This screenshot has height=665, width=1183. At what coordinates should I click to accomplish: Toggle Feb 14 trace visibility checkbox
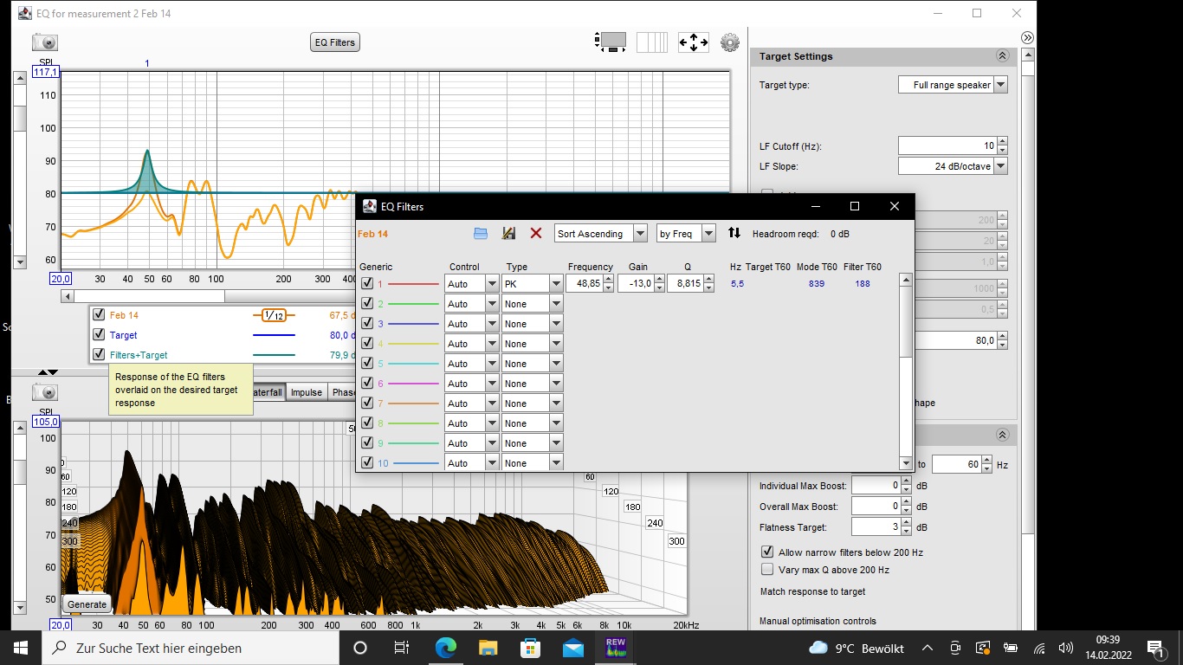tap(99, 315)
